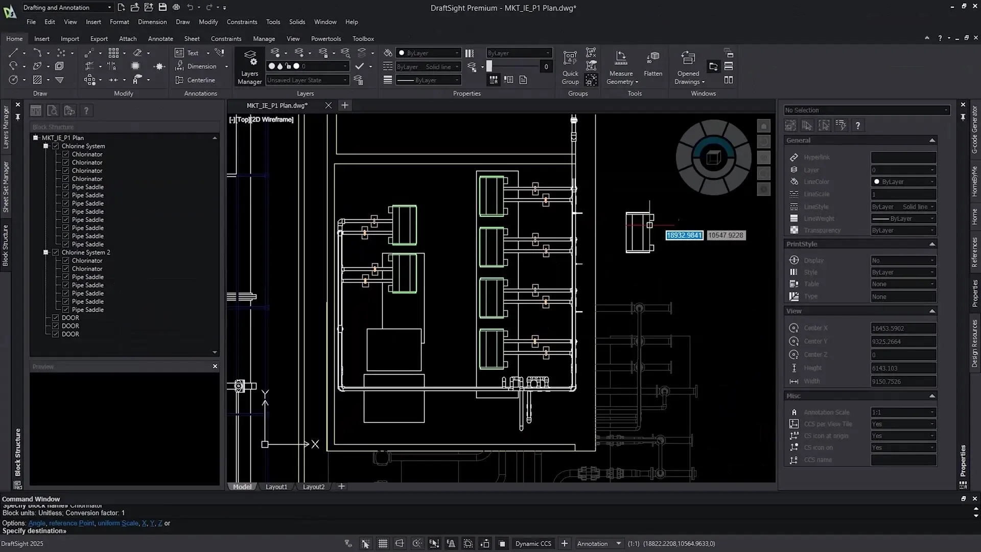
Task: Open the Layers Manager tool
Action: click(x=249, y=67)
